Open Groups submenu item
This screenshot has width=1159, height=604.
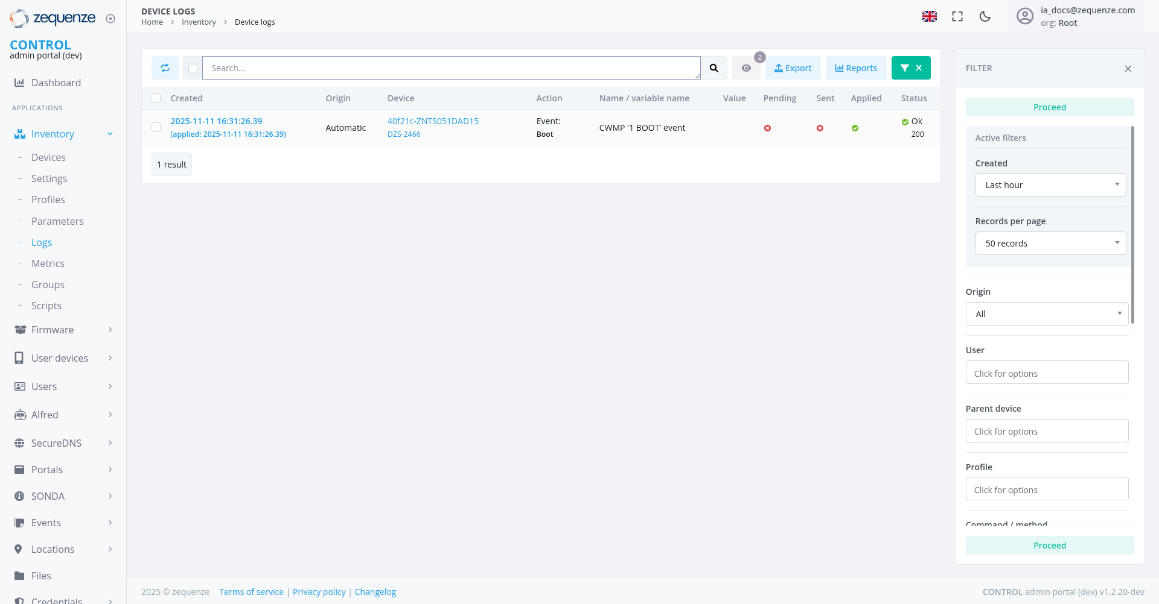point(48,285)
